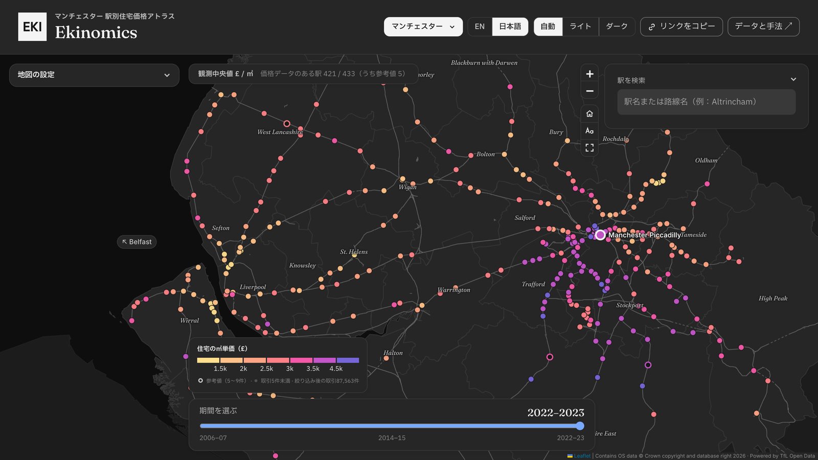Image resolution: width=818 pixels, height=460 pixels.
Task: Click the 住宅の㎡単価 (£) legend title
Action: click(222, 349)
